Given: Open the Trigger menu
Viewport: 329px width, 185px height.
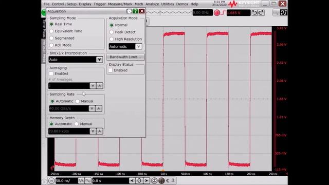Looking at the screenshot, I should pyautogui.click(x=100, y=4).
